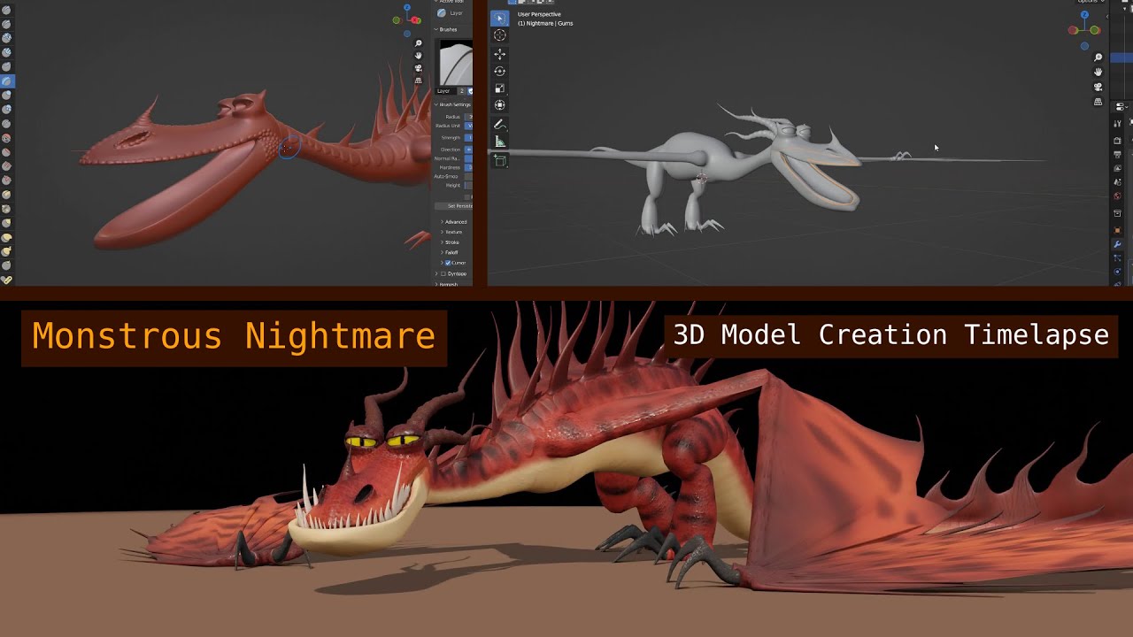This screenshot has height=637, width=1133.
Task: Activate the Transform tool
Action: click(x=499, y=104)
